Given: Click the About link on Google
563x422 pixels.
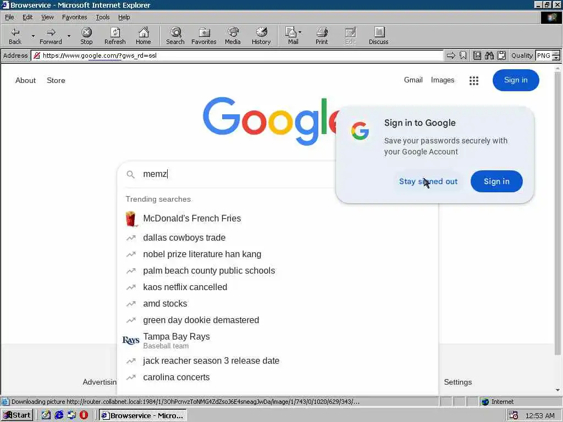Looking at the screenshot, I should tap(25, 80).
